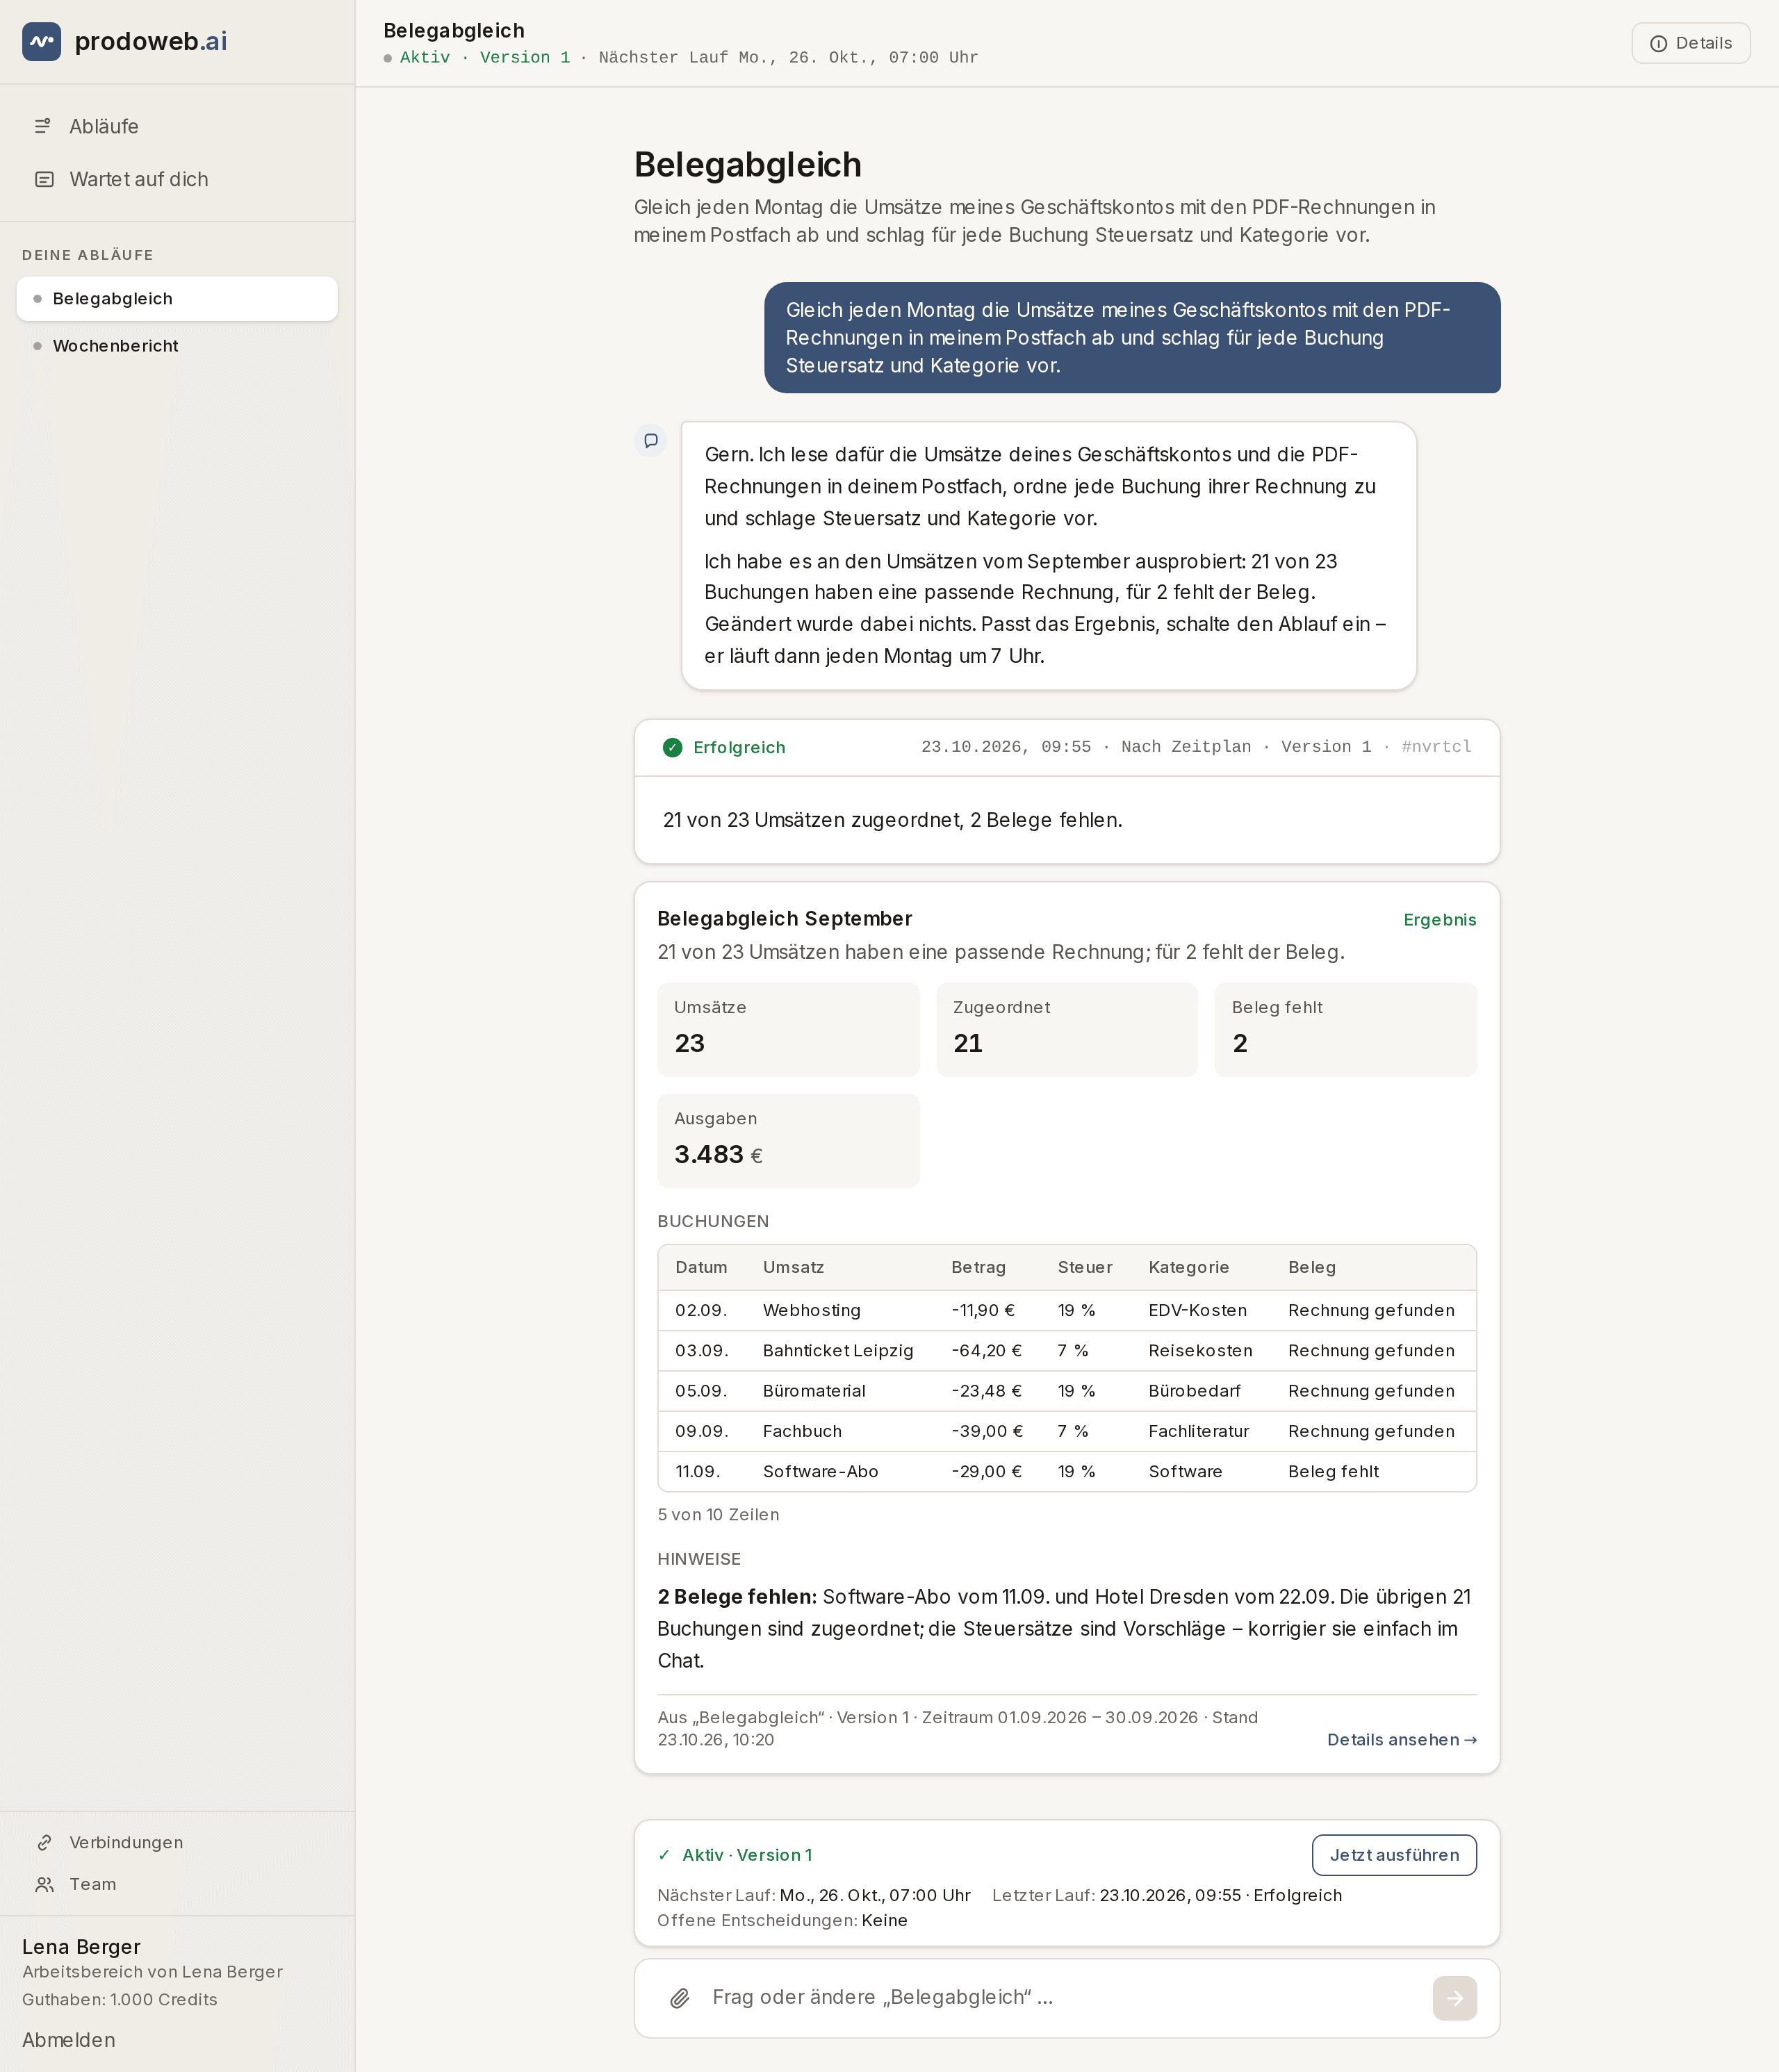Click the Lena Berger account name
The image size is (1779, 2072).
[x=81, y=1946]
